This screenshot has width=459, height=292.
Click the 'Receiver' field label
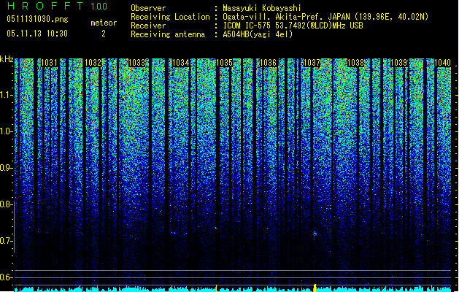coord(148,26)
